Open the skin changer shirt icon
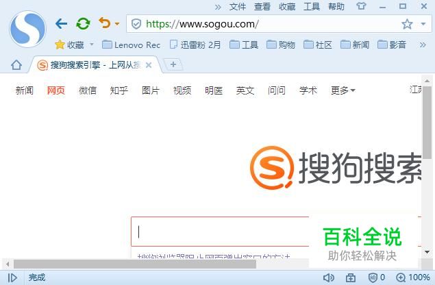This screenshot has height=285, width=435. pos(361,6)
